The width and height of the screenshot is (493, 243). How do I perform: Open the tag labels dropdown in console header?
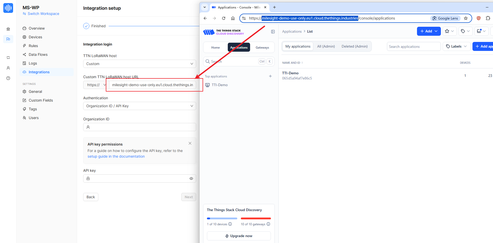click(465, 31)
